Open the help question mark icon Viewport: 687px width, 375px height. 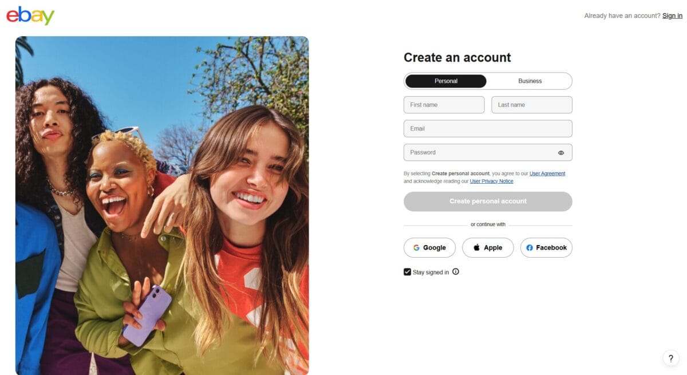click(670, 358)
